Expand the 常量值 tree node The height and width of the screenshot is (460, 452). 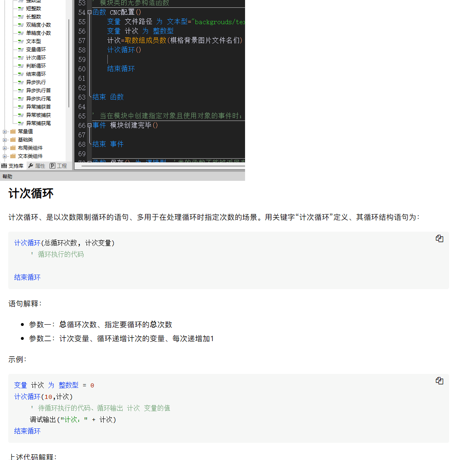[5, 132]
